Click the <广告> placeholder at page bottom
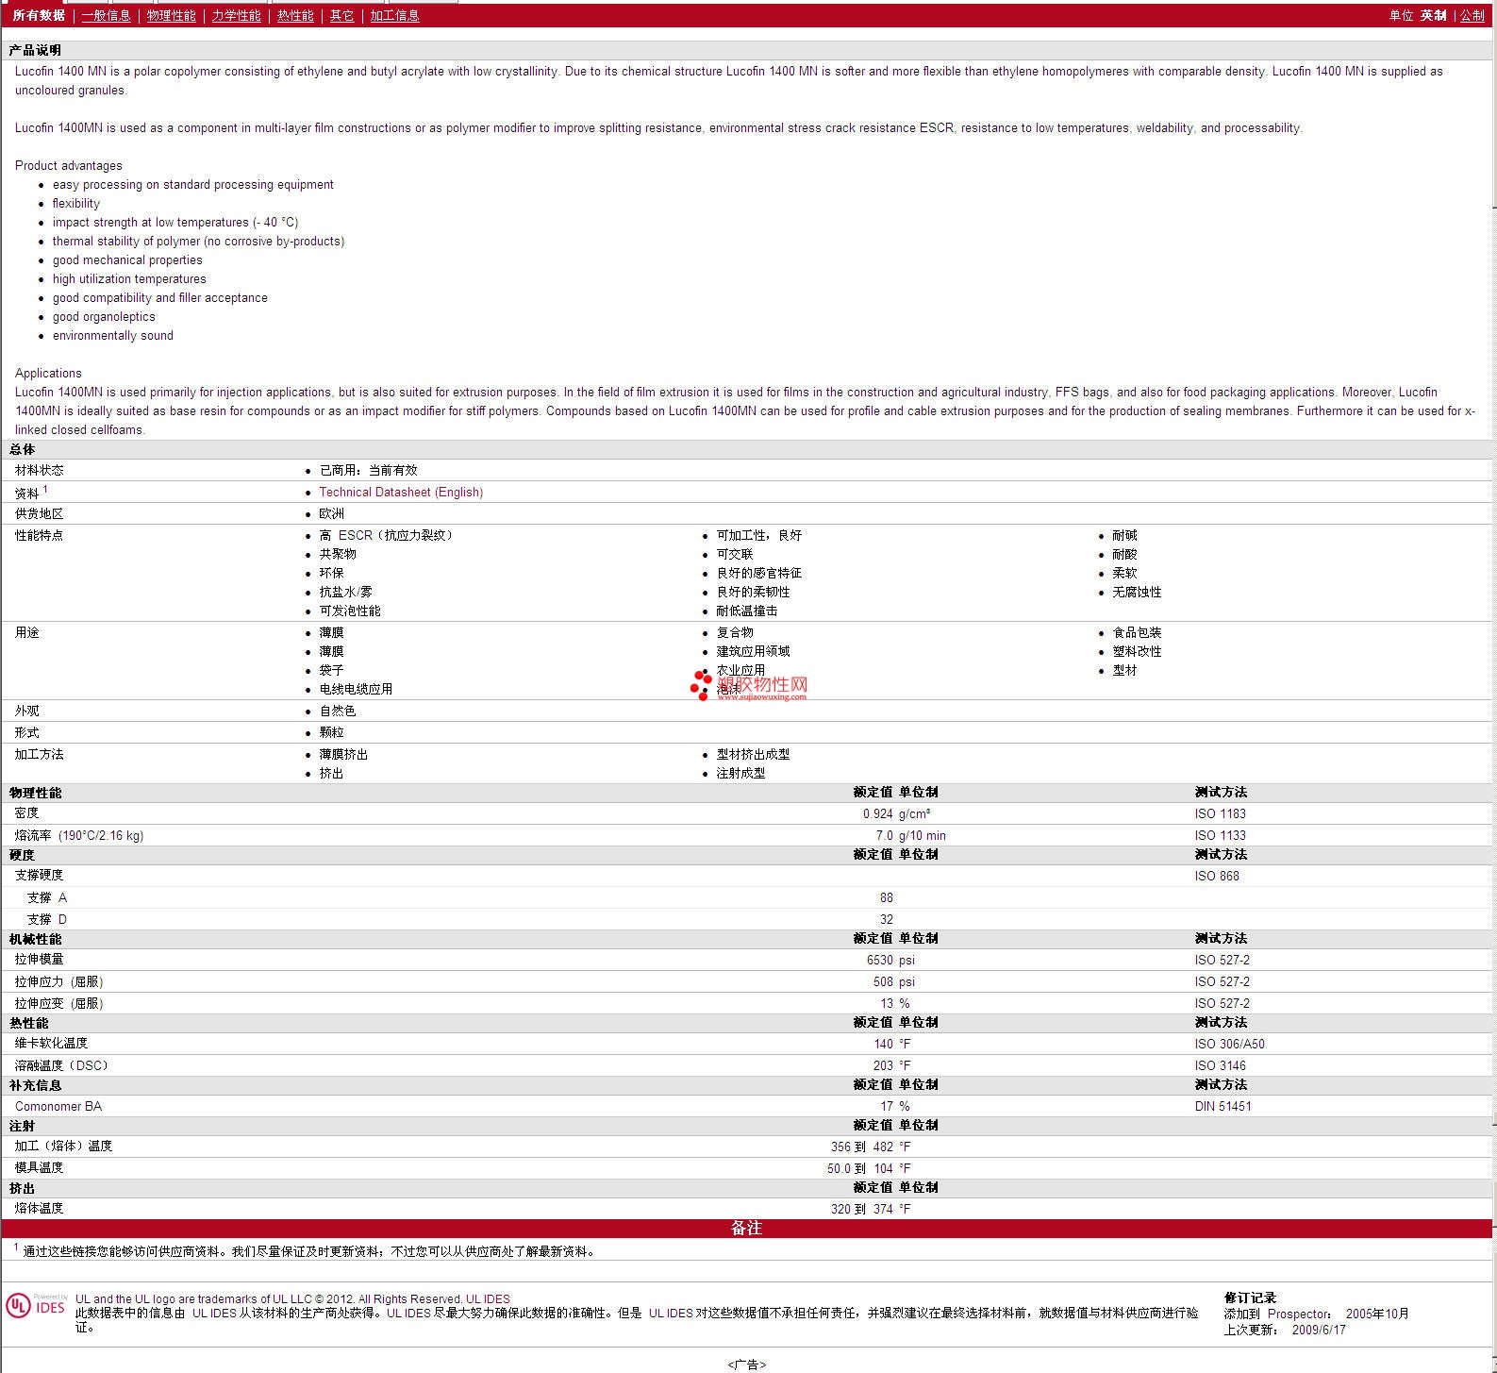This screenshot has width=1497, height=1373. point(746,1365)
